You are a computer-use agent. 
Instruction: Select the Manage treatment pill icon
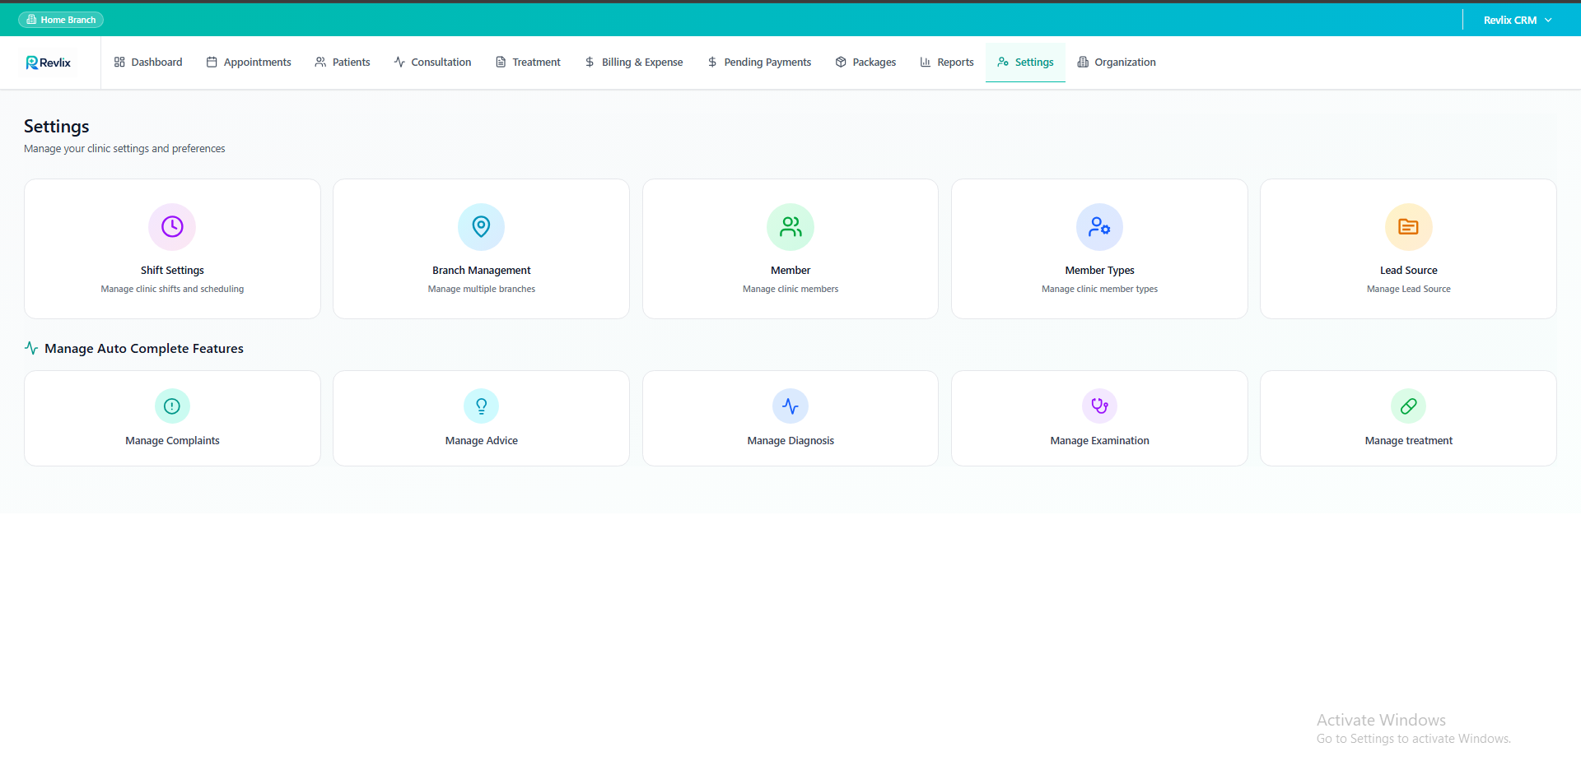coord(1408,406)
